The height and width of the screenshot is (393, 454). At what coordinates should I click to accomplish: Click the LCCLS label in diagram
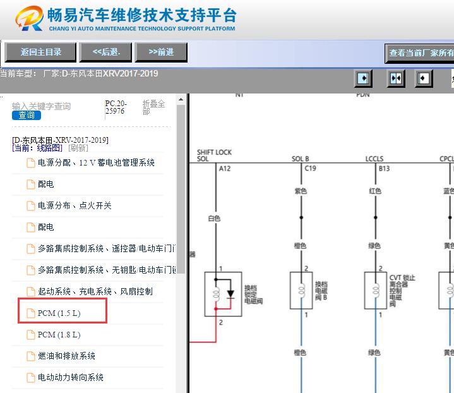coord(374,159)
